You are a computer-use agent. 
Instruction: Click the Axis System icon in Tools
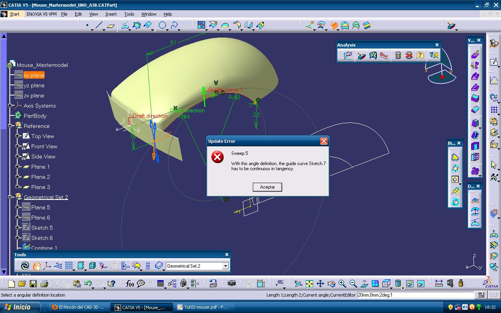pyautogui.click(x=47, y=266)
